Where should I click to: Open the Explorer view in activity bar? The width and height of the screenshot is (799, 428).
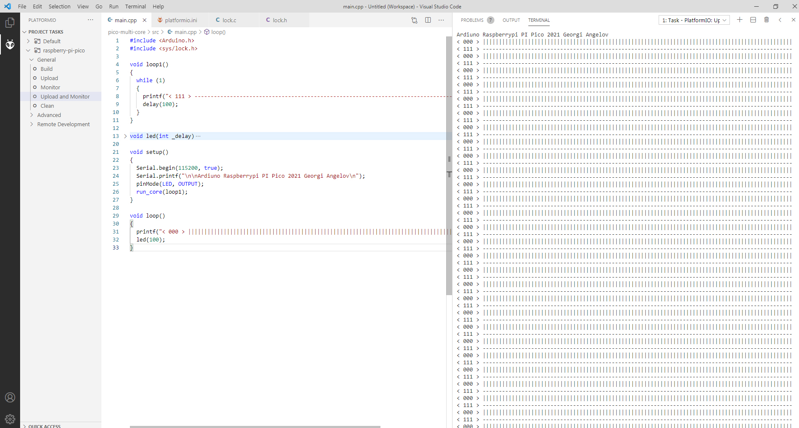click(x=10, y=23)
